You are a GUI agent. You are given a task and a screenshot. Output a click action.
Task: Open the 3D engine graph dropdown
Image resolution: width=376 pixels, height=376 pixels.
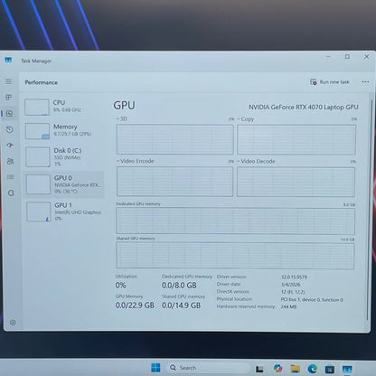point(122,118)
